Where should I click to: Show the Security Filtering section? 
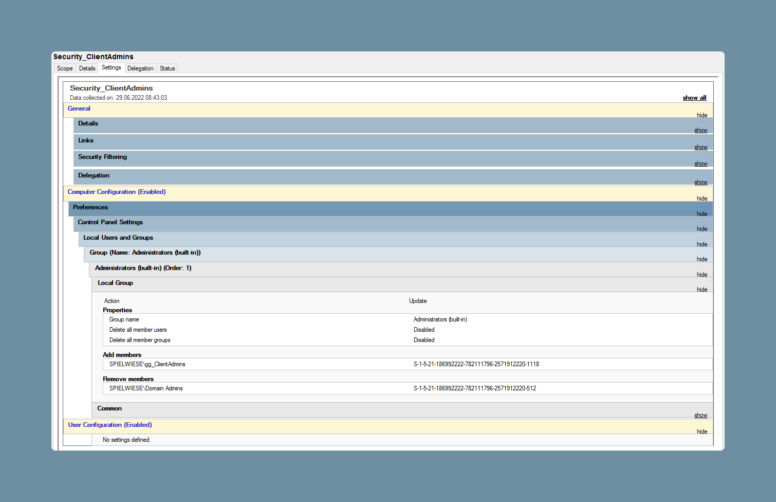click(x=700, y=164)
